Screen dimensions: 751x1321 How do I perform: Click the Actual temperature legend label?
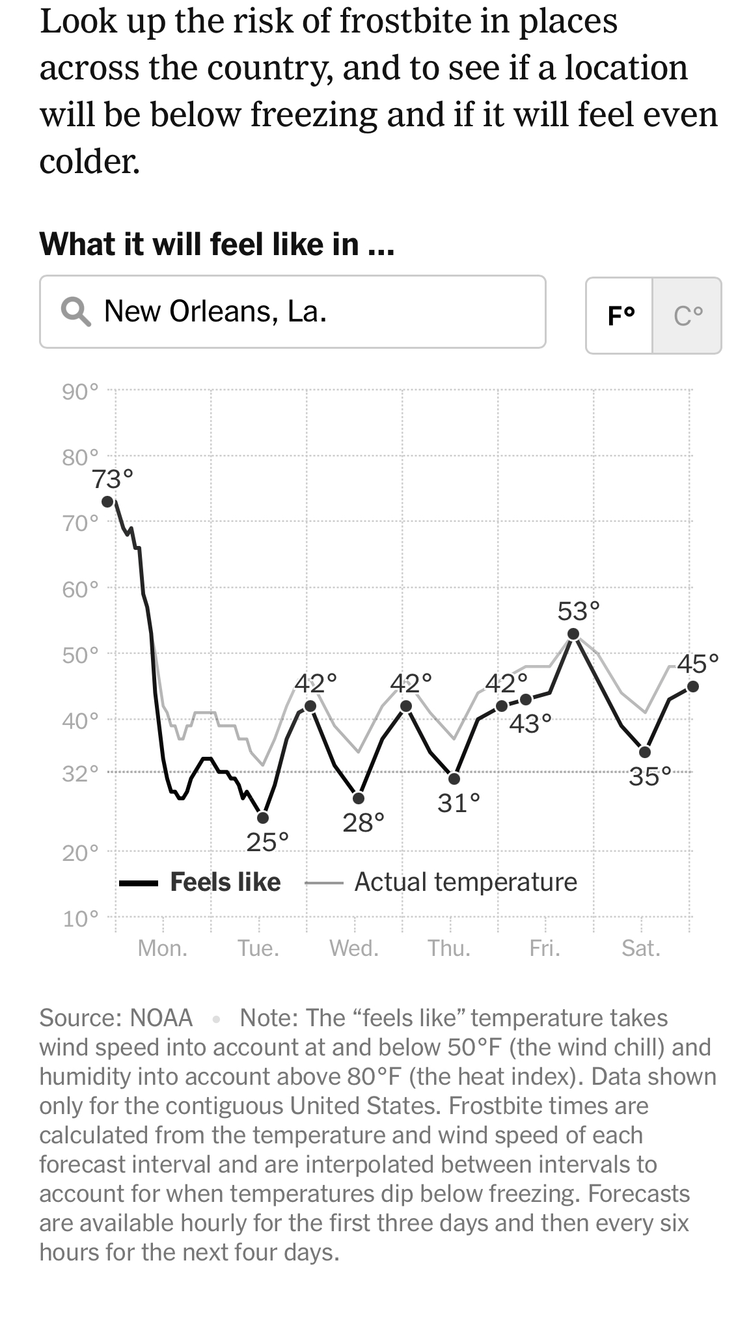click(x=465, y=882)
